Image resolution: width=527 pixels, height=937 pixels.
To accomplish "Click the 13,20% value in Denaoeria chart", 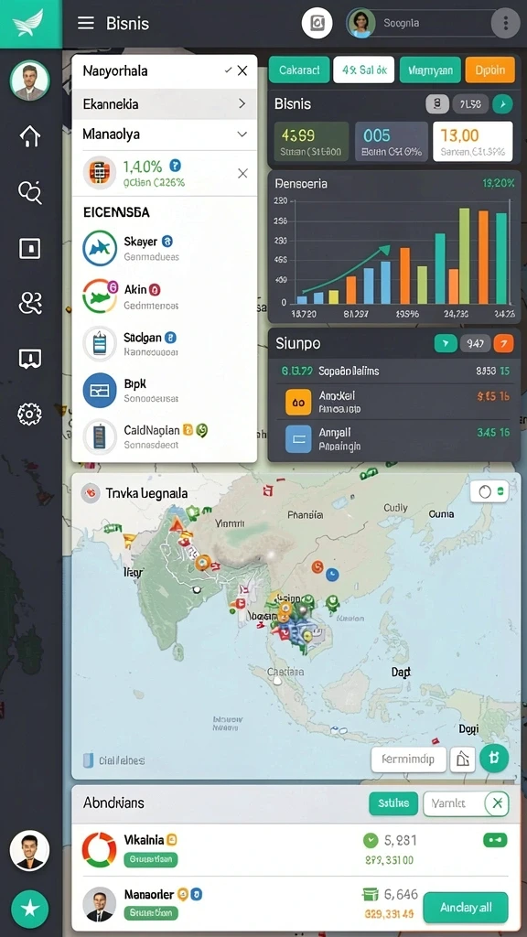I will coord(499,183).
